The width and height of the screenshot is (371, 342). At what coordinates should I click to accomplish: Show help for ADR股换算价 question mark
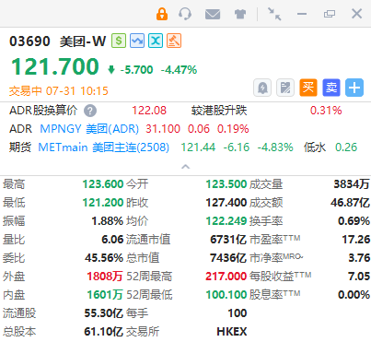(x=90, y=111)
